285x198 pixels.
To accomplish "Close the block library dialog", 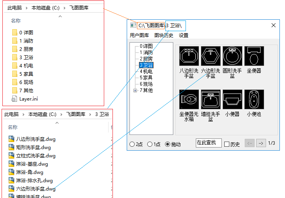I will pyautogui.click(x=274, y=25).
